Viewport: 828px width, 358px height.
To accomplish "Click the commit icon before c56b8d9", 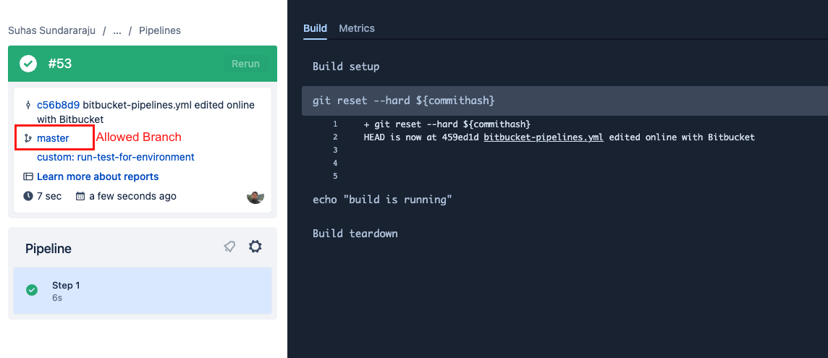I will pos(28,105).
